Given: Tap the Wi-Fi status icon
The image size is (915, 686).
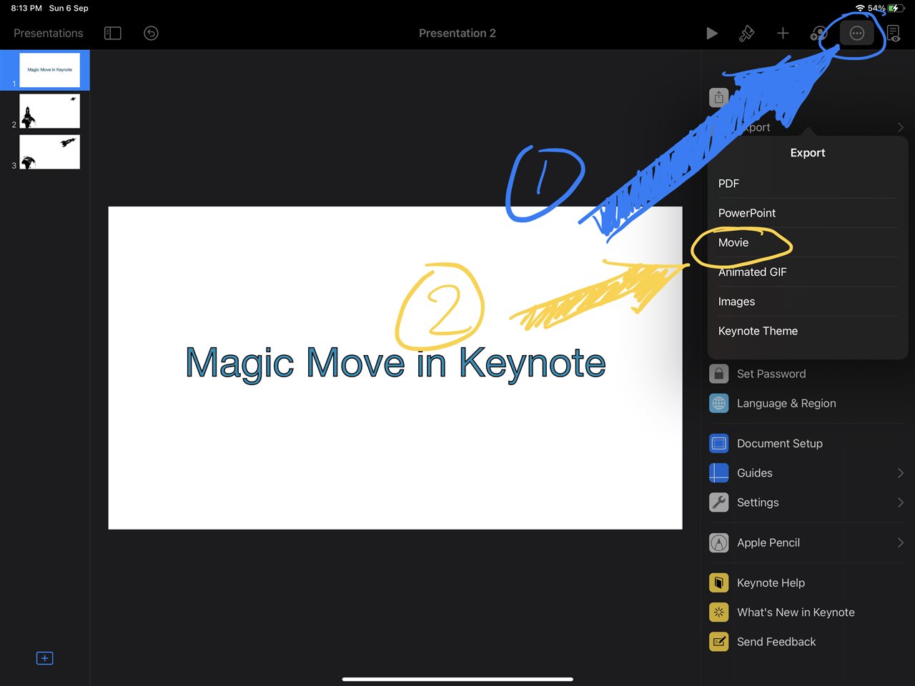Looking at the screenshot, I should (859, 8).
